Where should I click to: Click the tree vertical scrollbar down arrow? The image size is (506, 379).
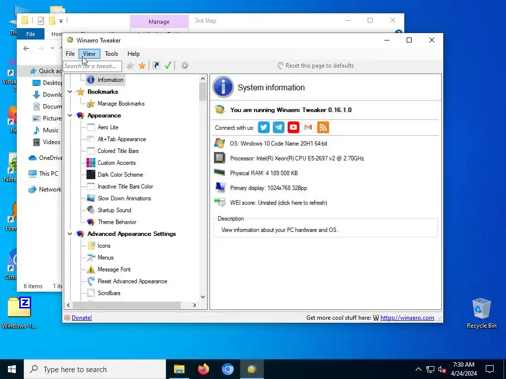[x=203, y=297]
